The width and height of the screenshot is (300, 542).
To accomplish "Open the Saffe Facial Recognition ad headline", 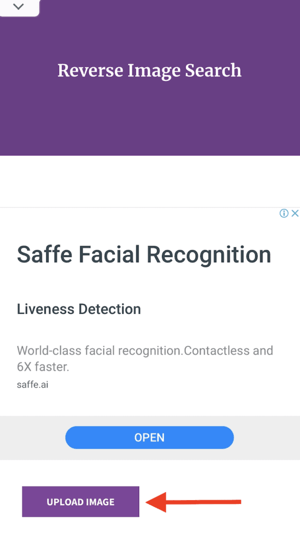I will 144,255.
